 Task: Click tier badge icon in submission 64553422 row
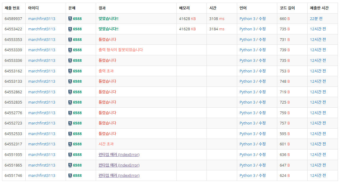pyautogui.click(x=70, y=29)
